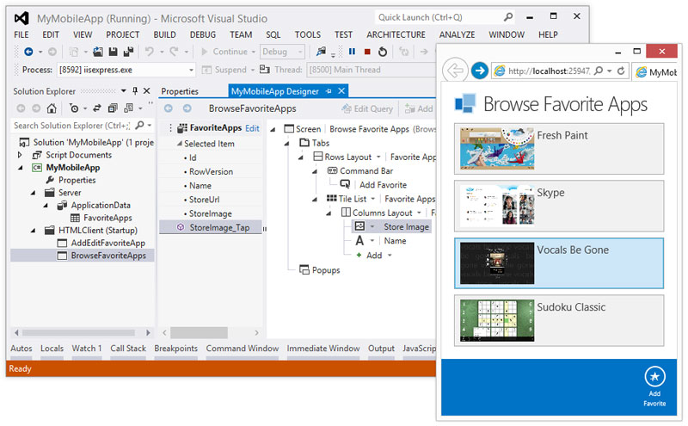Image resolution: width=688 pixels, height=426 pixels.
Task: Click the Edit Query button
Action: coord(368,108)
